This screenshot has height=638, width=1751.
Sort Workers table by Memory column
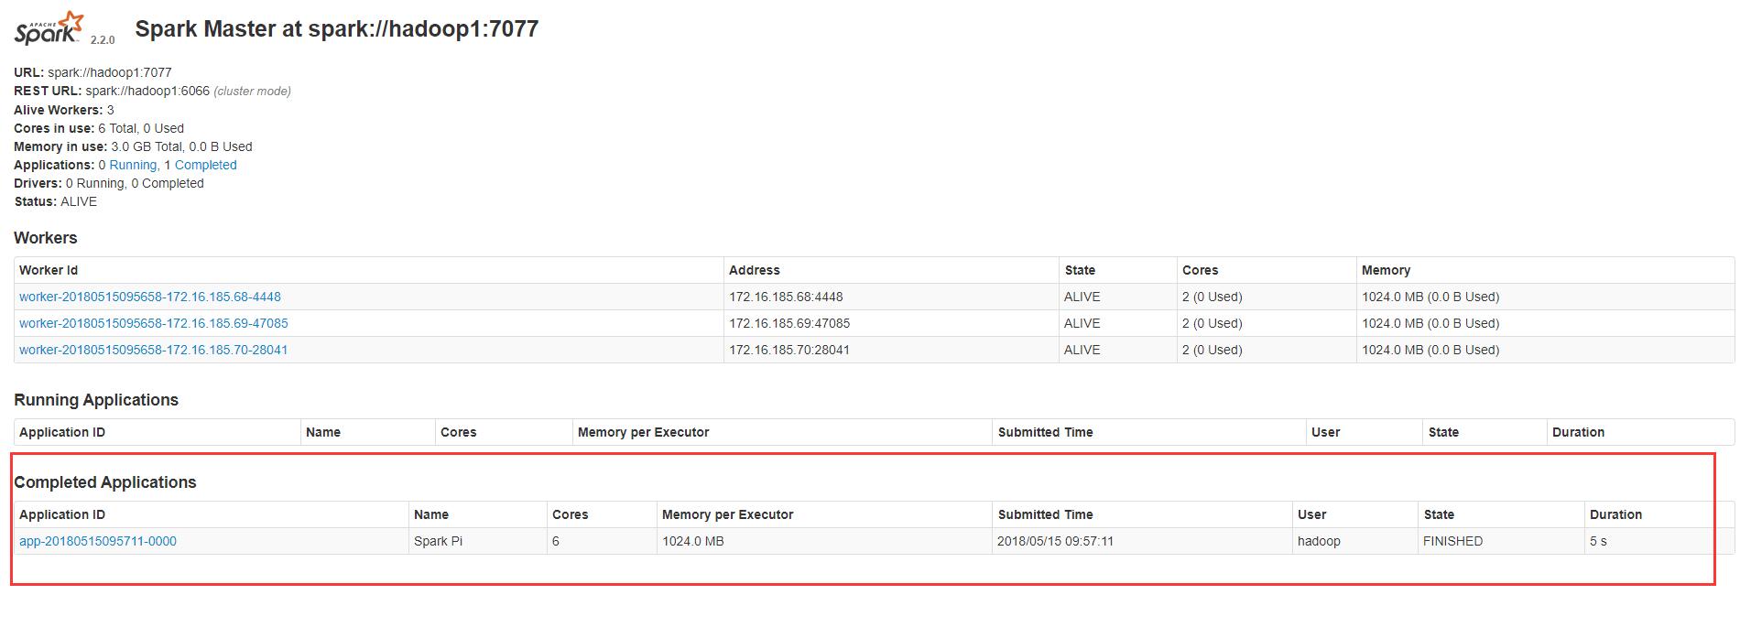pyautogui.click(x=1386, y=270)
